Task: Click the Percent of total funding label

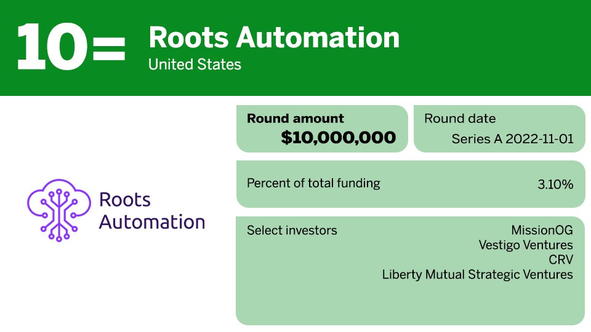Action: (x=313, y=183)
